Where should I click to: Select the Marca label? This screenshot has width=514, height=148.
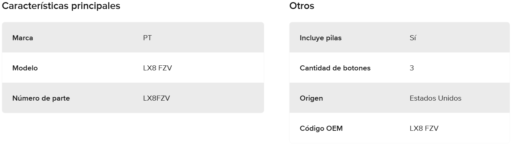pos(22,38)
